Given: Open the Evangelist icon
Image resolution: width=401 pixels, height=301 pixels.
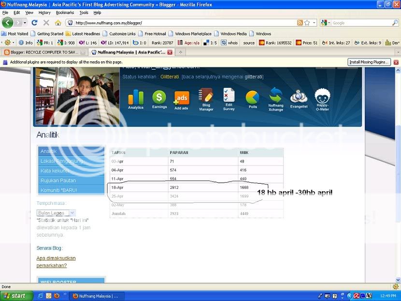Looking at the screenshot, I should coord(299,99).
